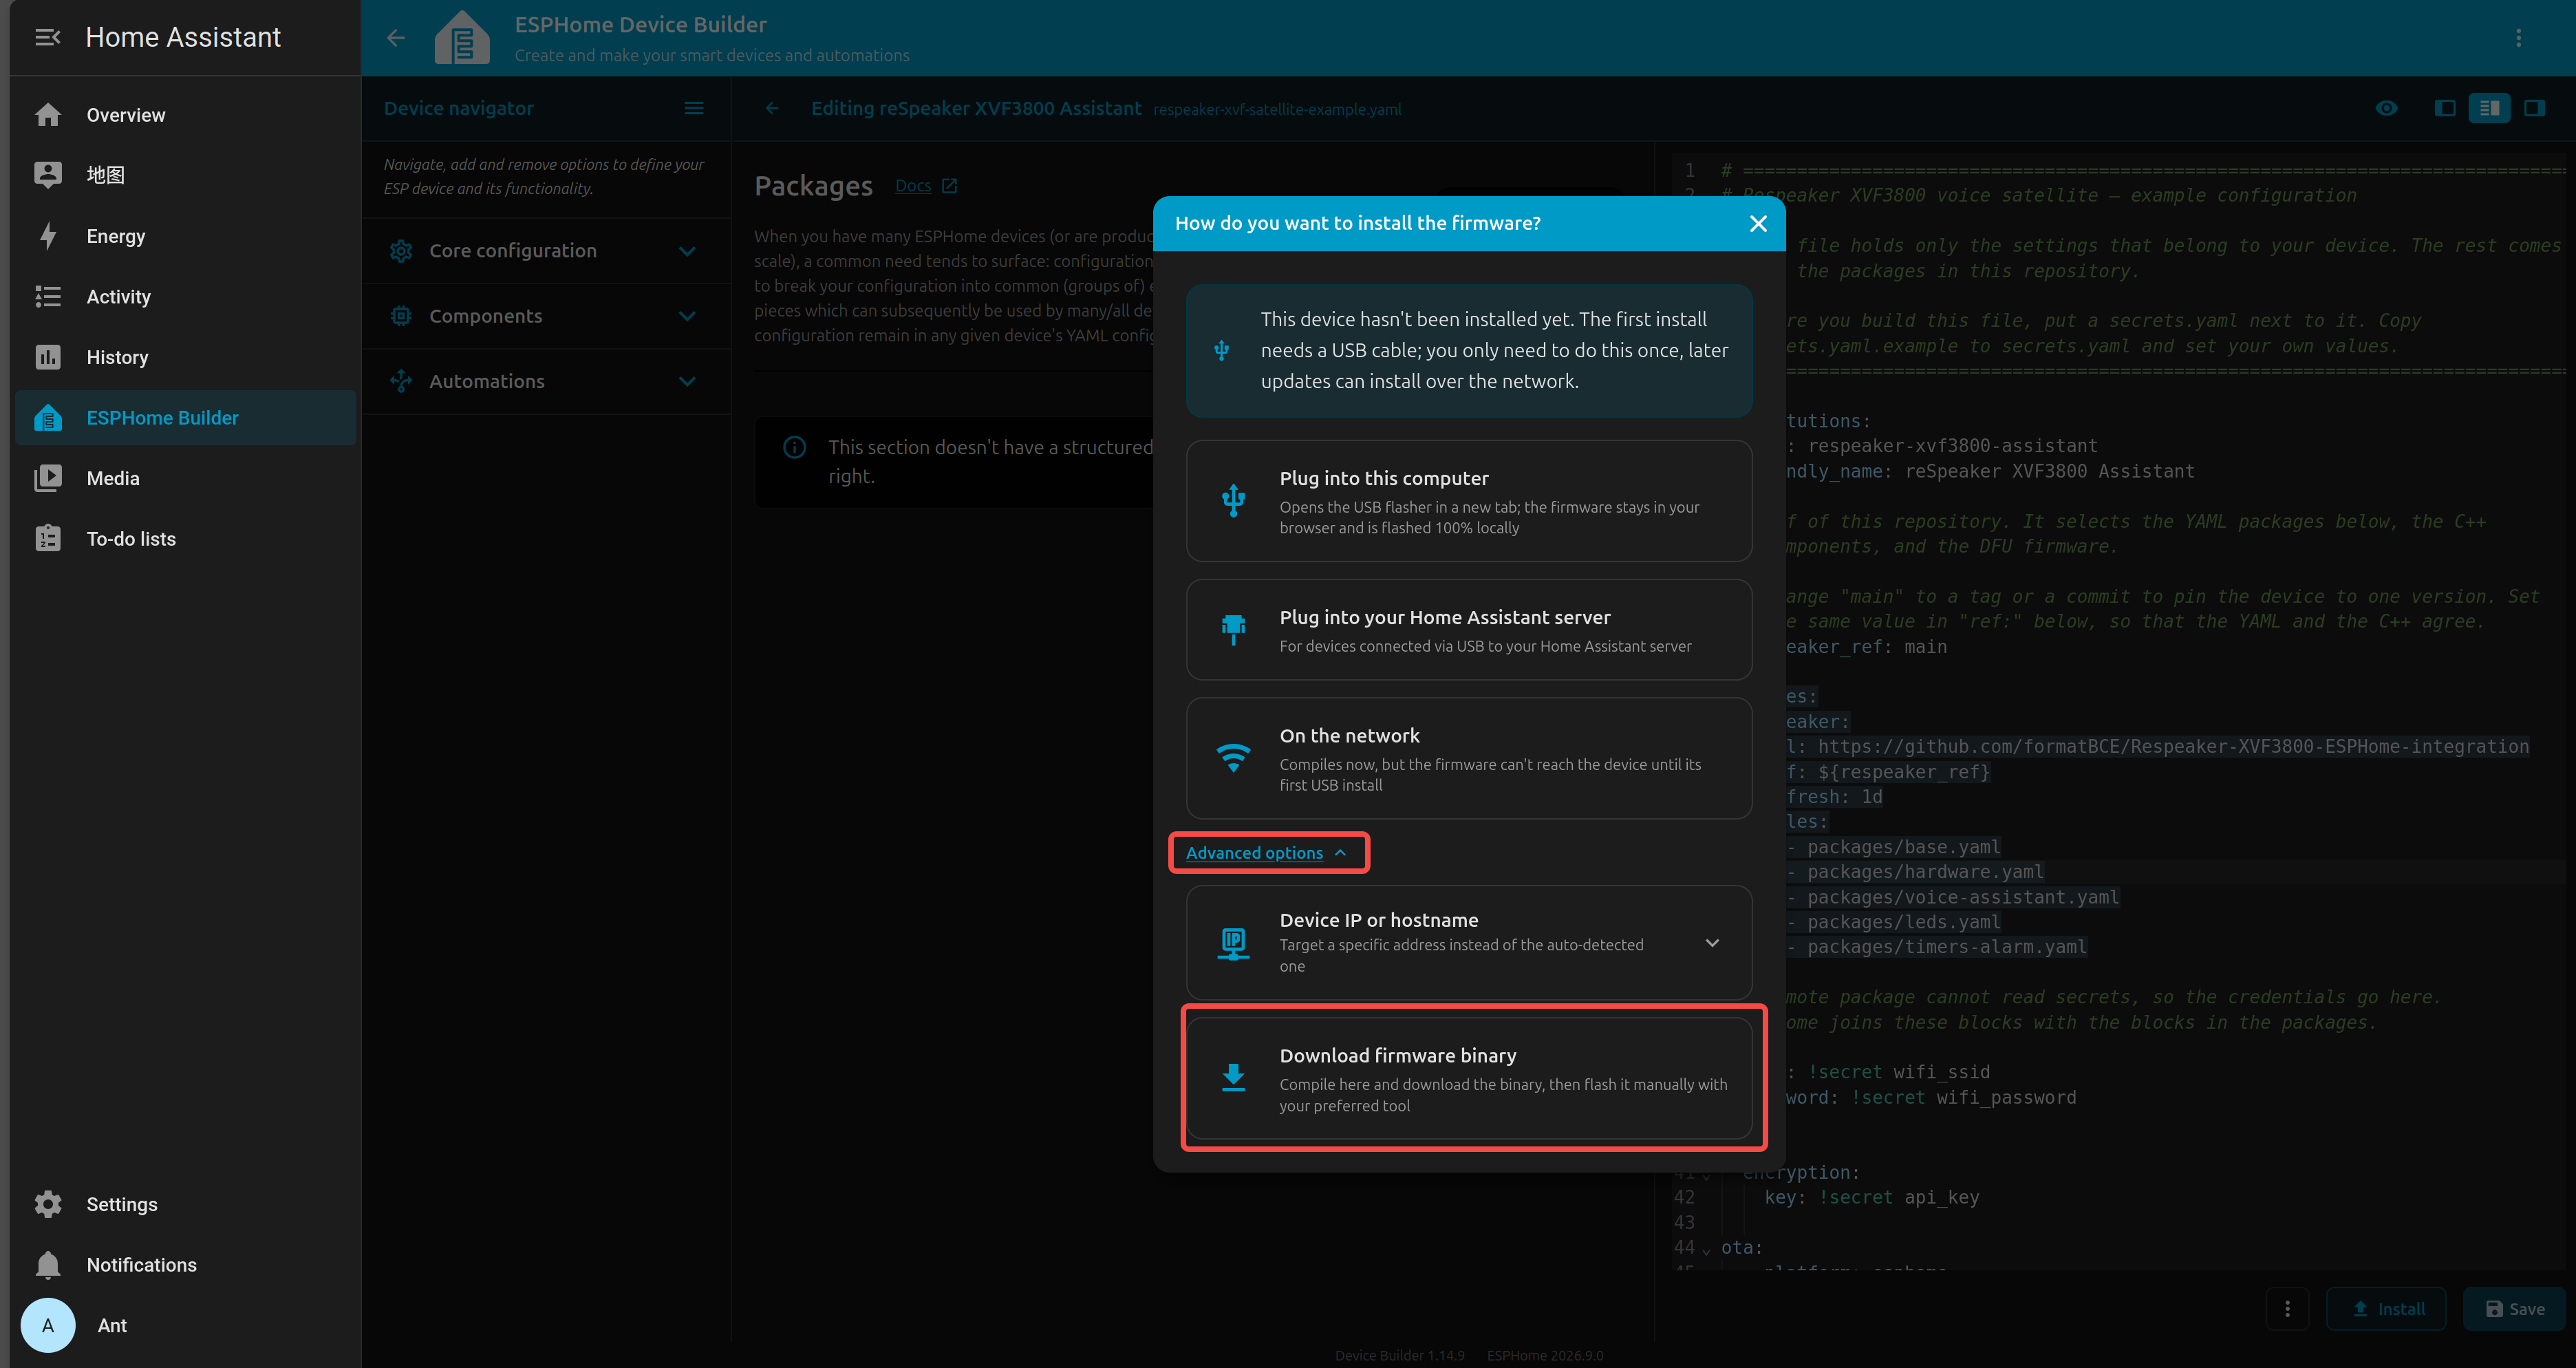The width and height of the screenshot is (2576, 1368).
Task: Click the respeaker-xvf-satellite-example.yaml filename
Action: (x=1277, y=109)
